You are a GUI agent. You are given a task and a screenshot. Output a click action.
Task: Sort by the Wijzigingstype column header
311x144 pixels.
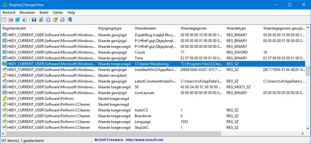tap(114, 28)
